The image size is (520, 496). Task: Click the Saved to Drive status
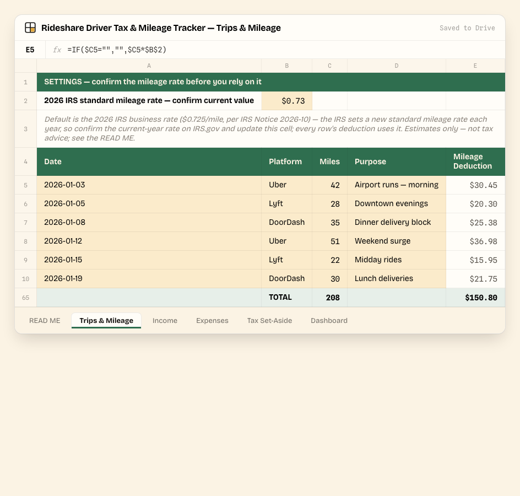467,28
